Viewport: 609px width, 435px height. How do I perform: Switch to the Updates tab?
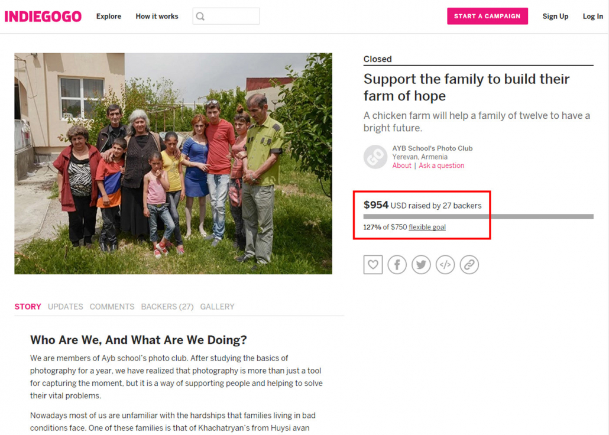(x=65, y=306)
